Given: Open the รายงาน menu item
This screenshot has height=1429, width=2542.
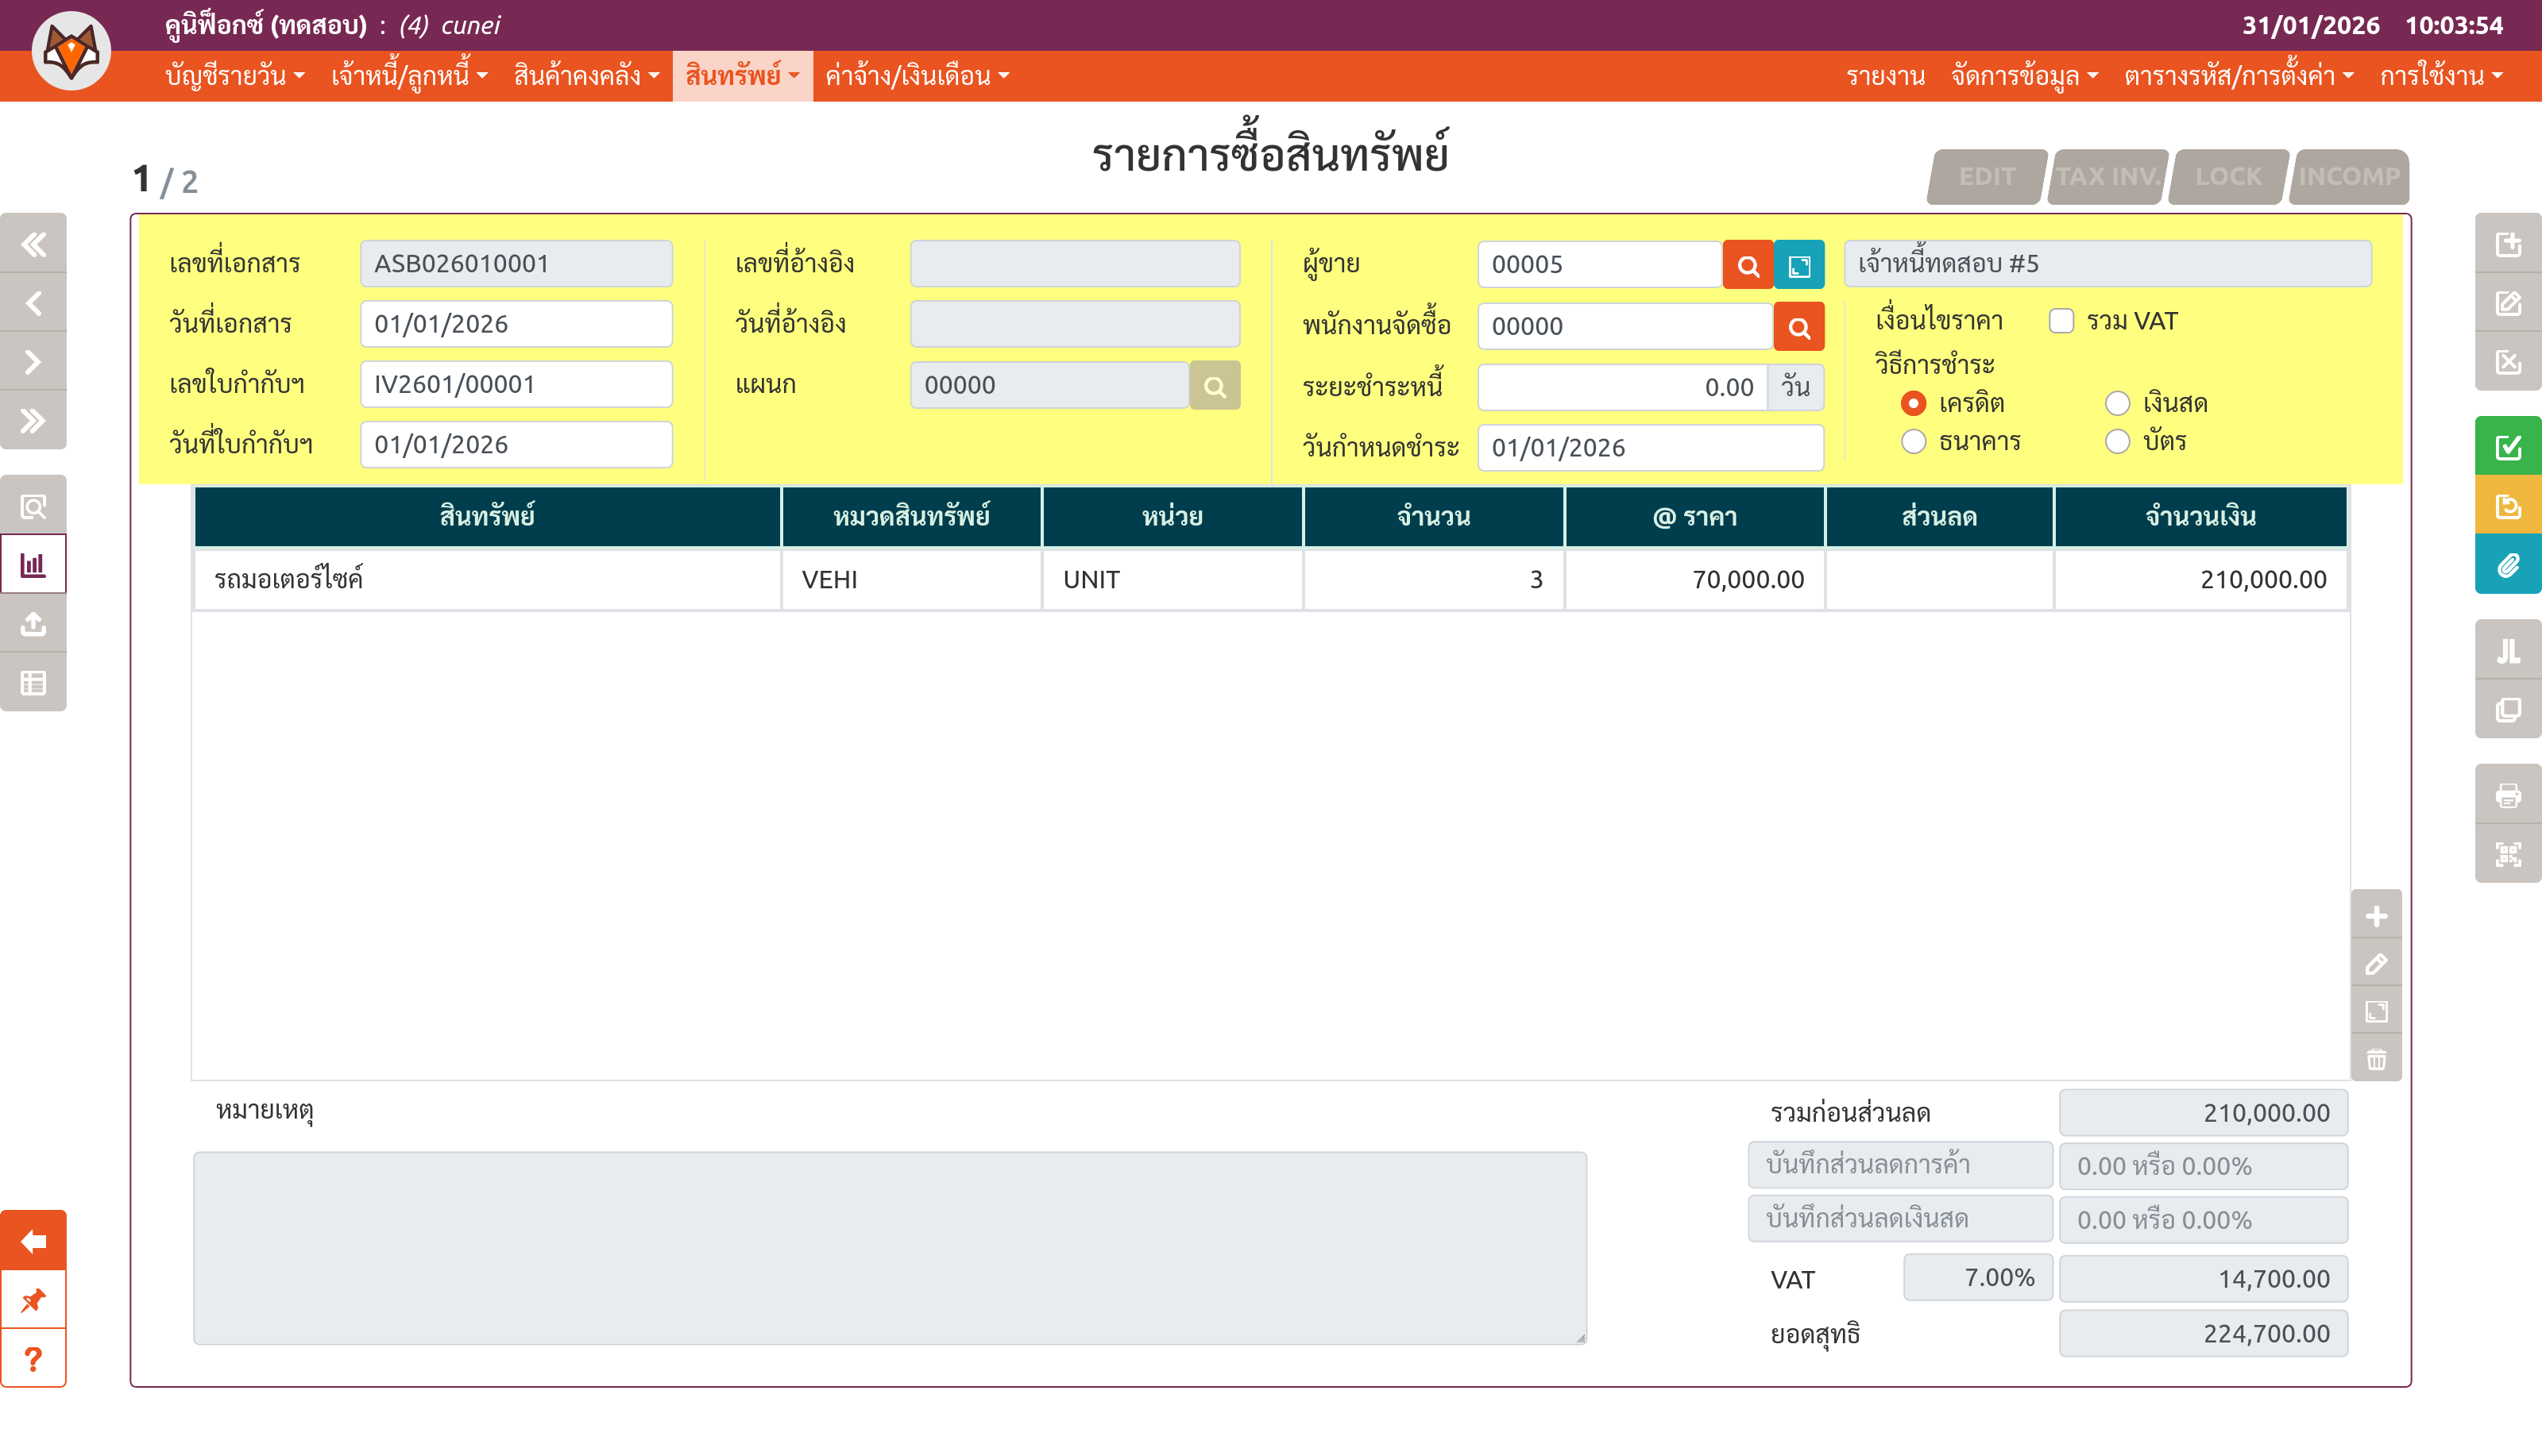Looking at the screenshot, I should click(1885, 76).
